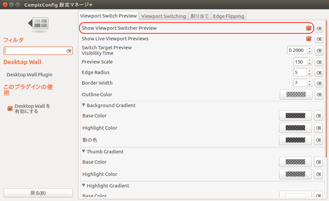
Task: Reset Thumb Gradient Highlight Color
Action: (x=318, y=174)
